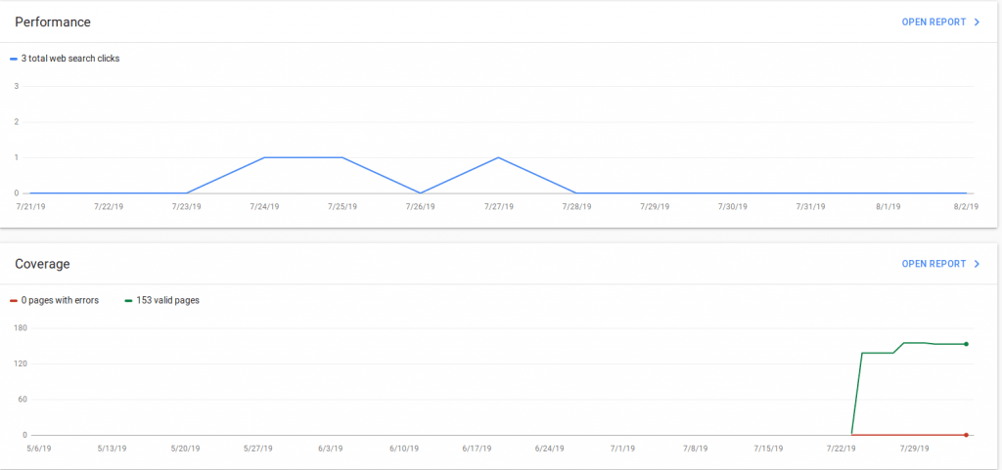
Task: Click the green endpoint dot on the valid pages line
Action: point(966,344)
